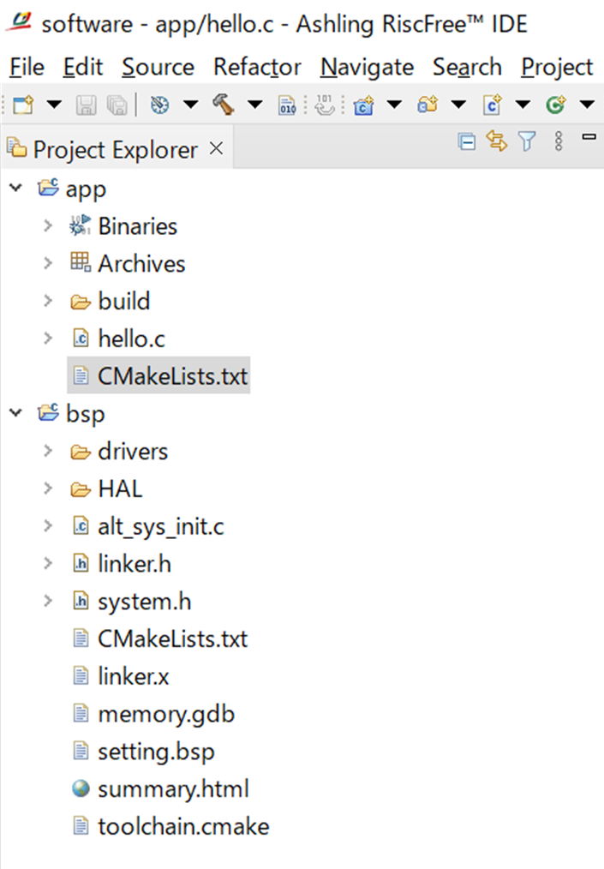Open Project Explorer filter funnel icon
The image size is (604, 869).
click(x=527, y=142)
